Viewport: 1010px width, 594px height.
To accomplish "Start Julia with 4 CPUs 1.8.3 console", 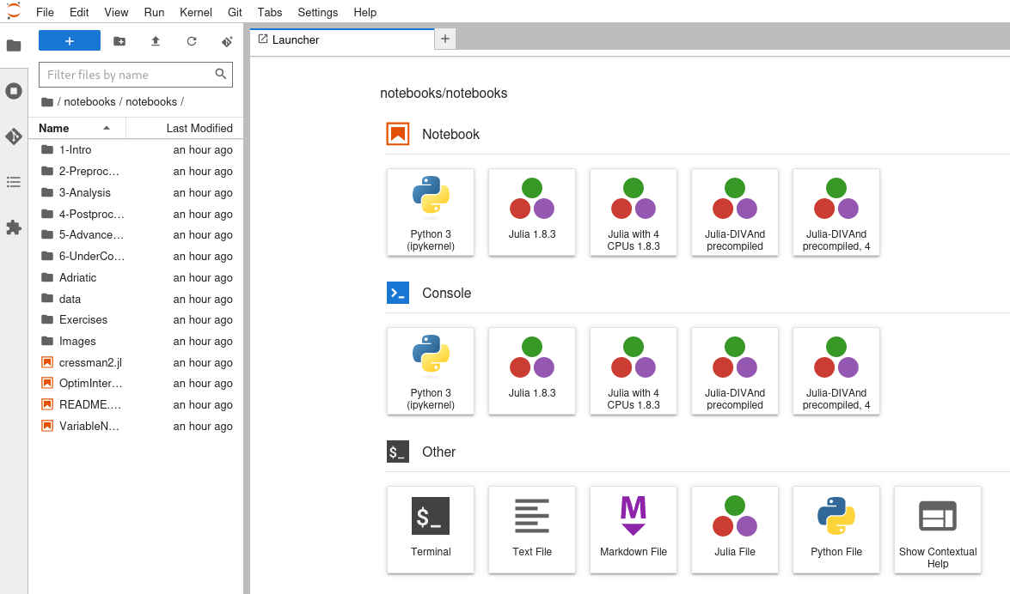I will coord(634,372).
